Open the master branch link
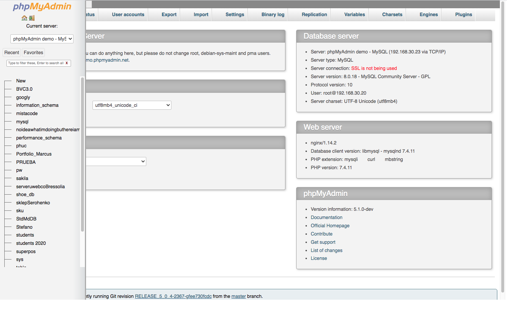 (238, 296)
